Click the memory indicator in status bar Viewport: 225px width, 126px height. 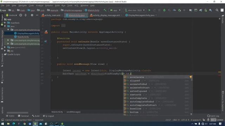click(217, 120)
